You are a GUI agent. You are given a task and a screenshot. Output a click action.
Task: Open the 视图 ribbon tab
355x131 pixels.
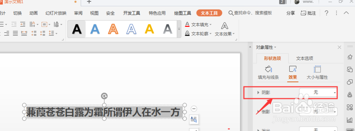(x=94, y=13)
